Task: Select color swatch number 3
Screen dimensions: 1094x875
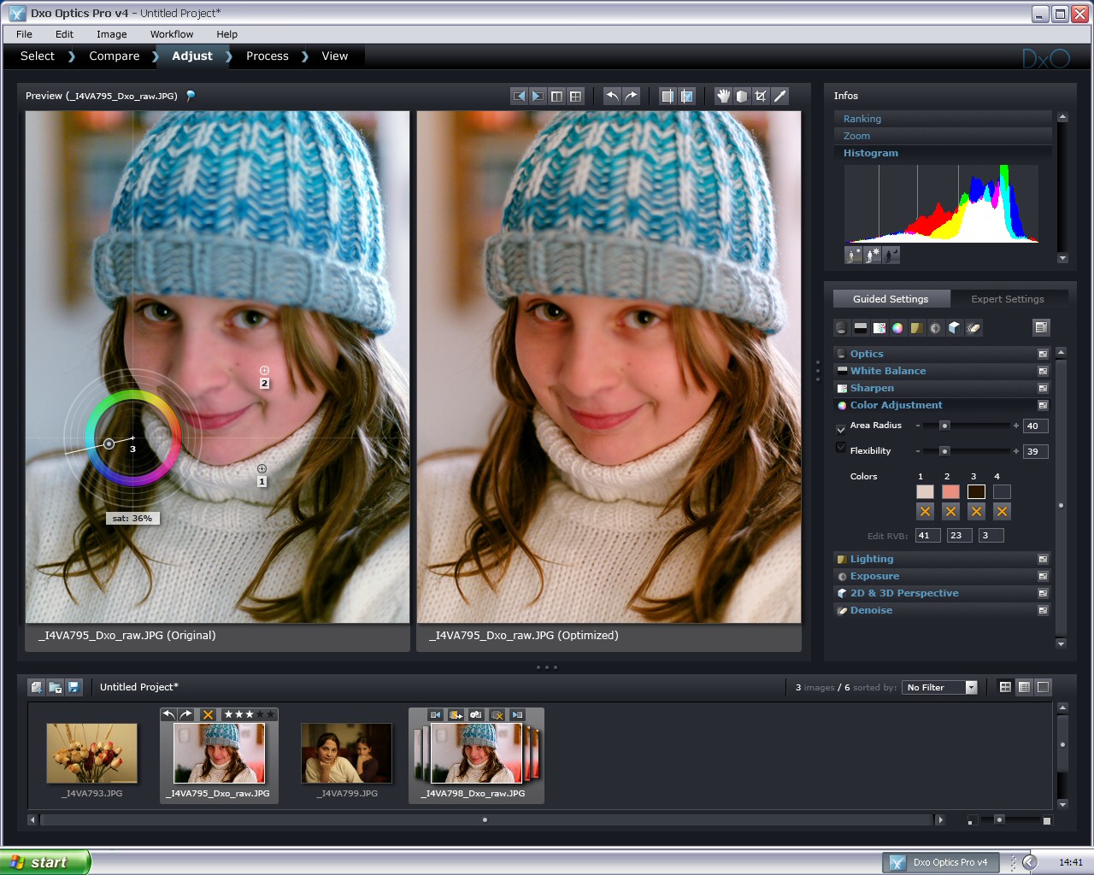Action: tap(976, 491)
